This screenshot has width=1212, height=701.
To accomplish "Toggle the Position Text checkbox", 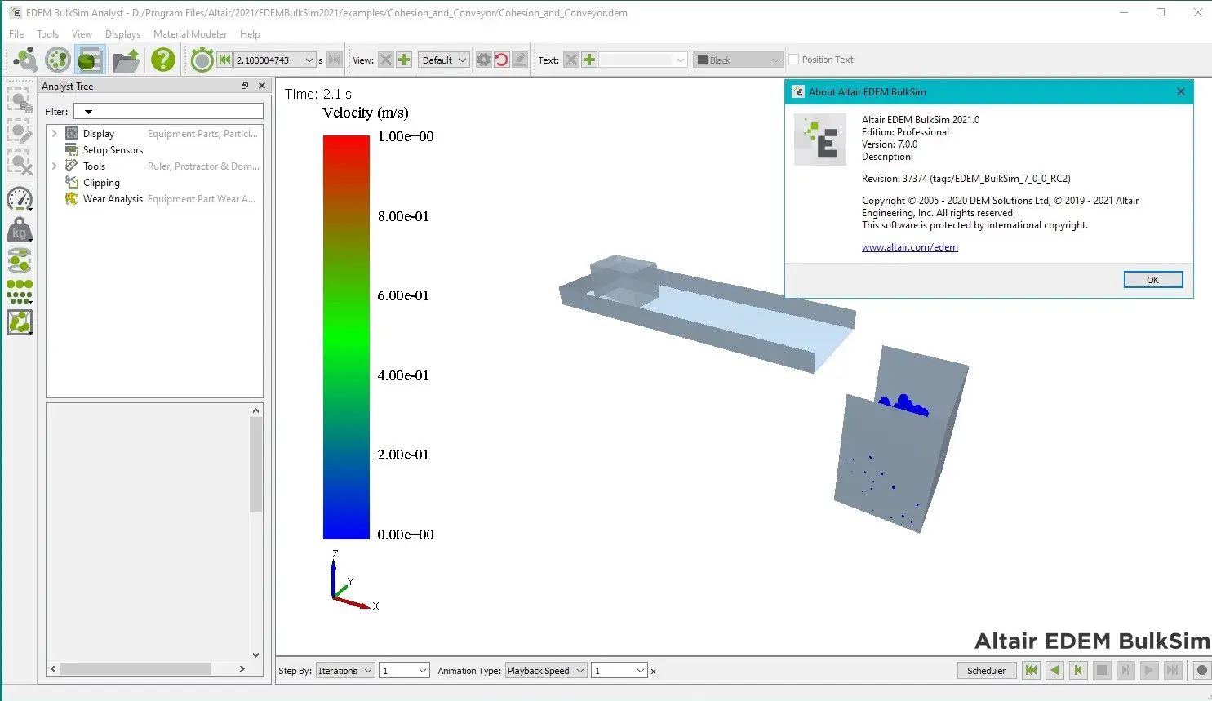I will 793,60.
